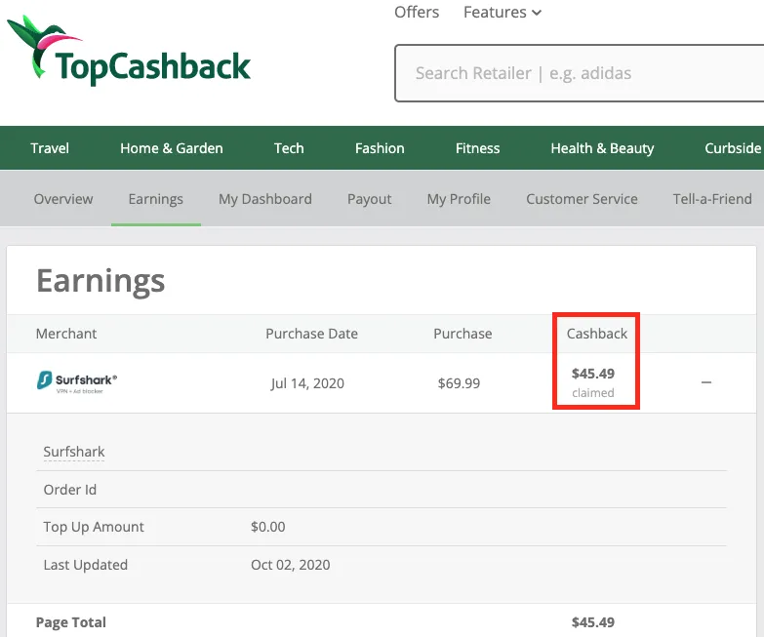This screenshot has height=637, width=764.
Task: Switch to the Overview tab
Action: (63, 199)
